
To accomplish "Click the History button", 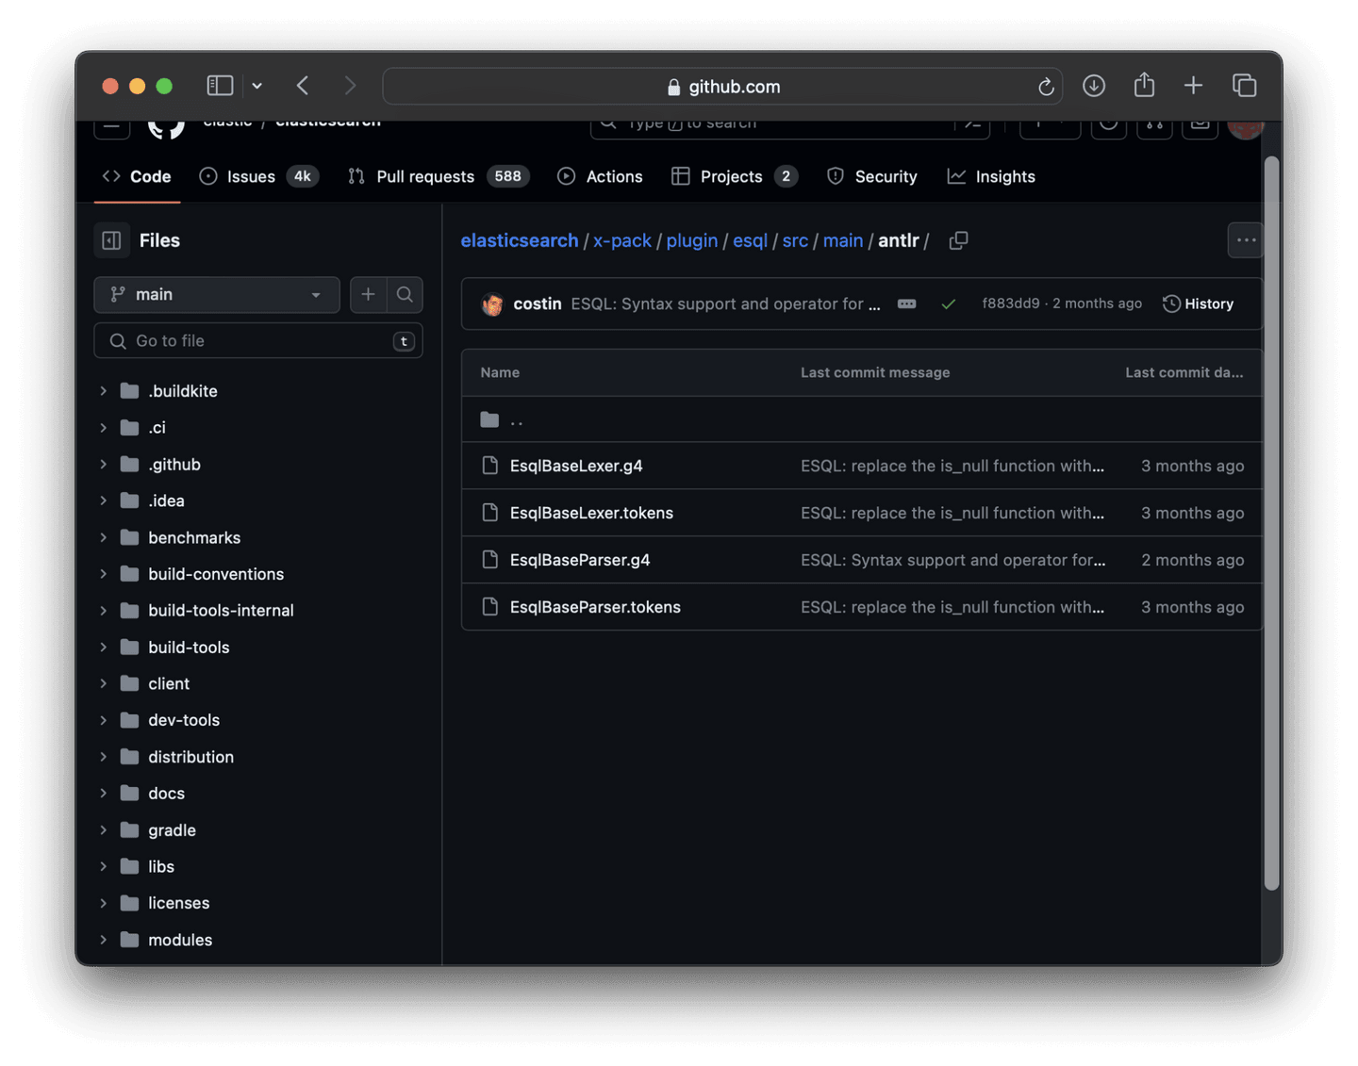I will pyautogui.click(x=1199, y=303).
